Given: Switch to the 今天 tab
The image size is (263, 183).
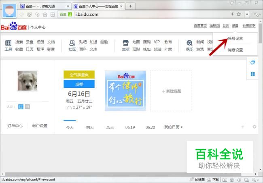Looking at the screenshot, I should point(70,127).
